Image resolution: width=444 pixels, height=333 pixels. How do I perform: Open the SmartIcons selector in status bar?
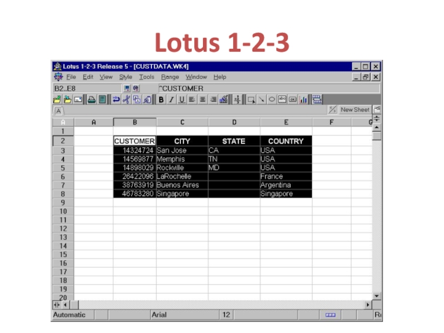point(330,315)
